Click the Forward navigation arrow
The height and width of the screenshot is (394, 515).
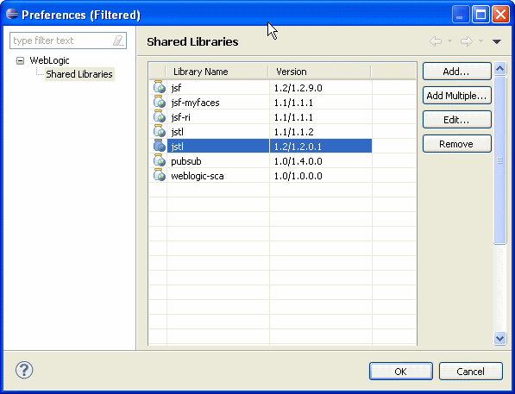point(467,41)
